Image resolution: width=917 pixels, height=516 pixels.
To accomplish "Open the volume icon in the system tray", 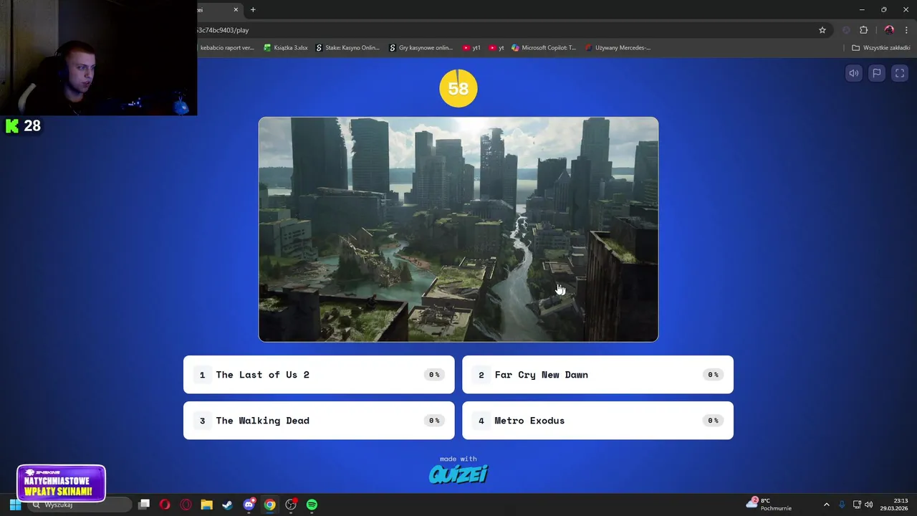I will point(869,505).
